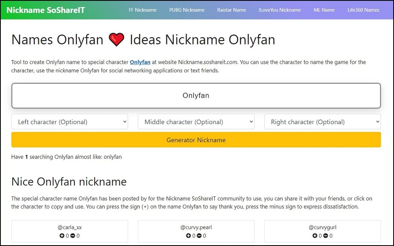The image size is (394, 246).
Task: Click the Nickname SoShareIT logo
Action: pyautogui.click(x=46, y=10)
